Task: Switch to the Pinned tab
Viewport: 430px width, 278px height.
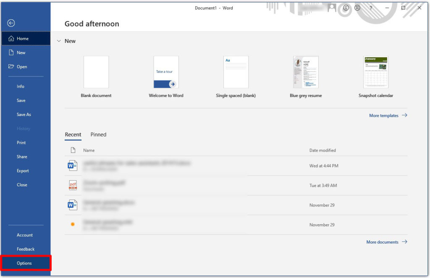Action: tap(98, 134)
